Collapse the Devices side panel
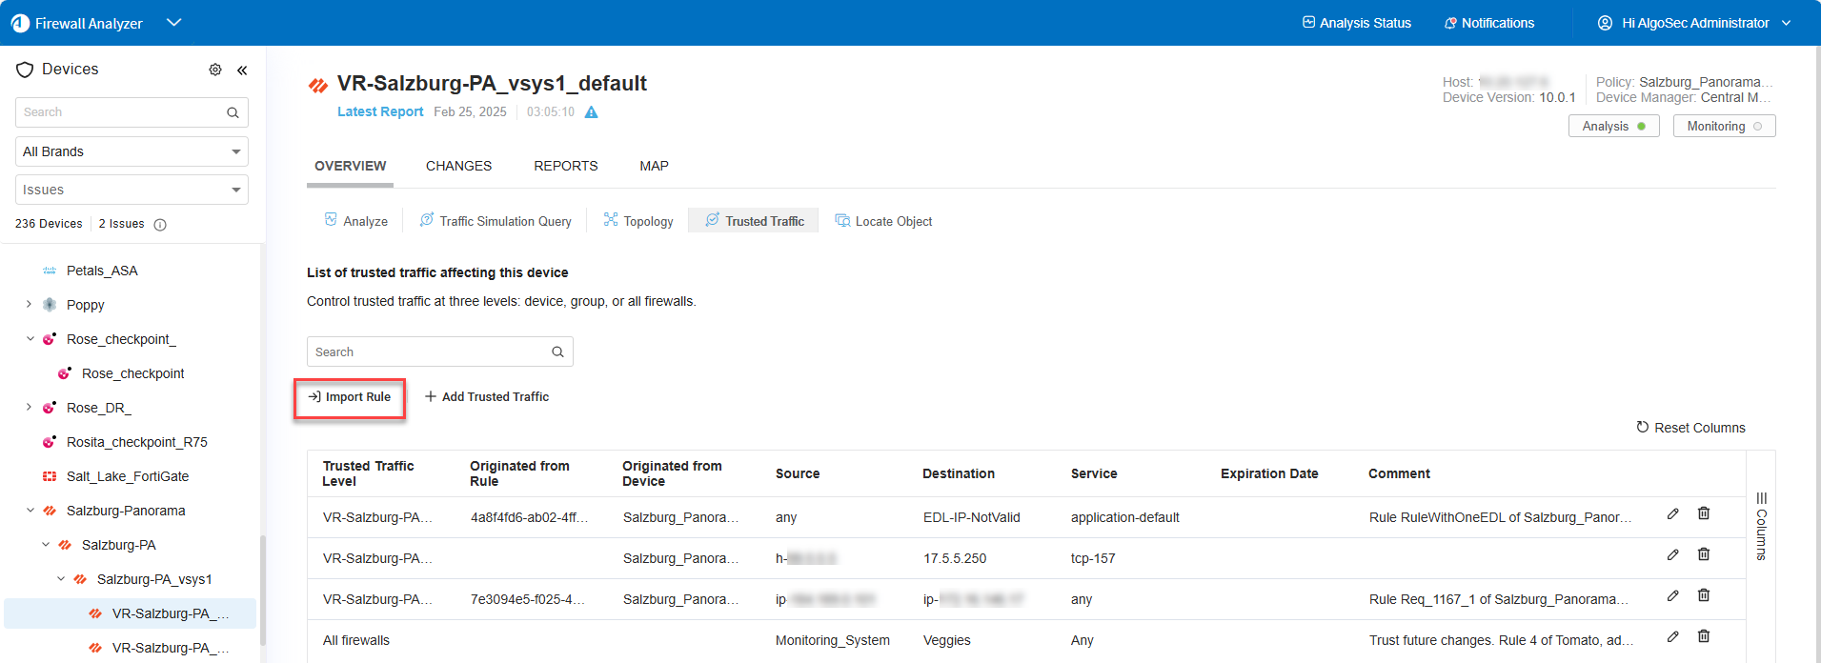Screen dimensions: 1821x663 pyautogui.click(x=242, y=70)
